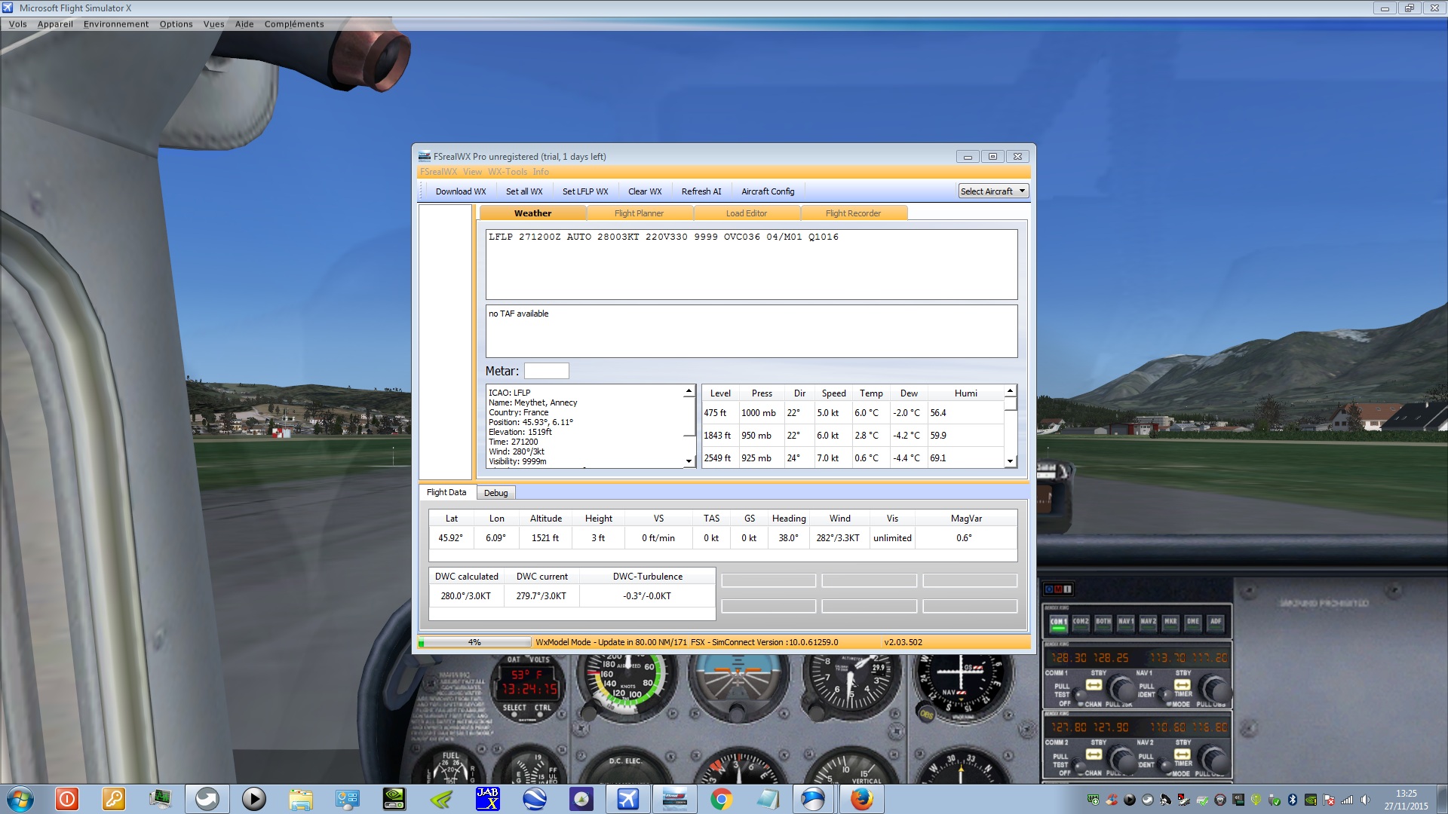Open Firefox from the taskbar
The height and width of the screenshot is (814, 1448).
(x=861, y=799)
